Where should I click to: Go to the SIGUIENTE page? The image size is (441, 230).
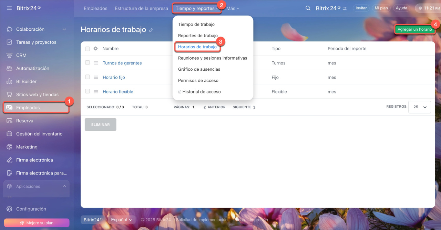click(x=244, y=107)
